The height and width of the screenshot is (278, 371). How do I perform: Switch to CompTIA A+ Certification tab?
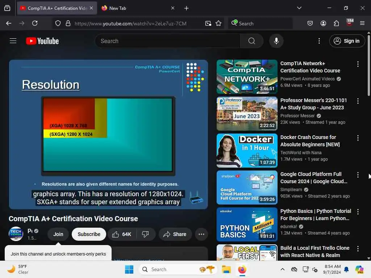(x=57, y=8)
